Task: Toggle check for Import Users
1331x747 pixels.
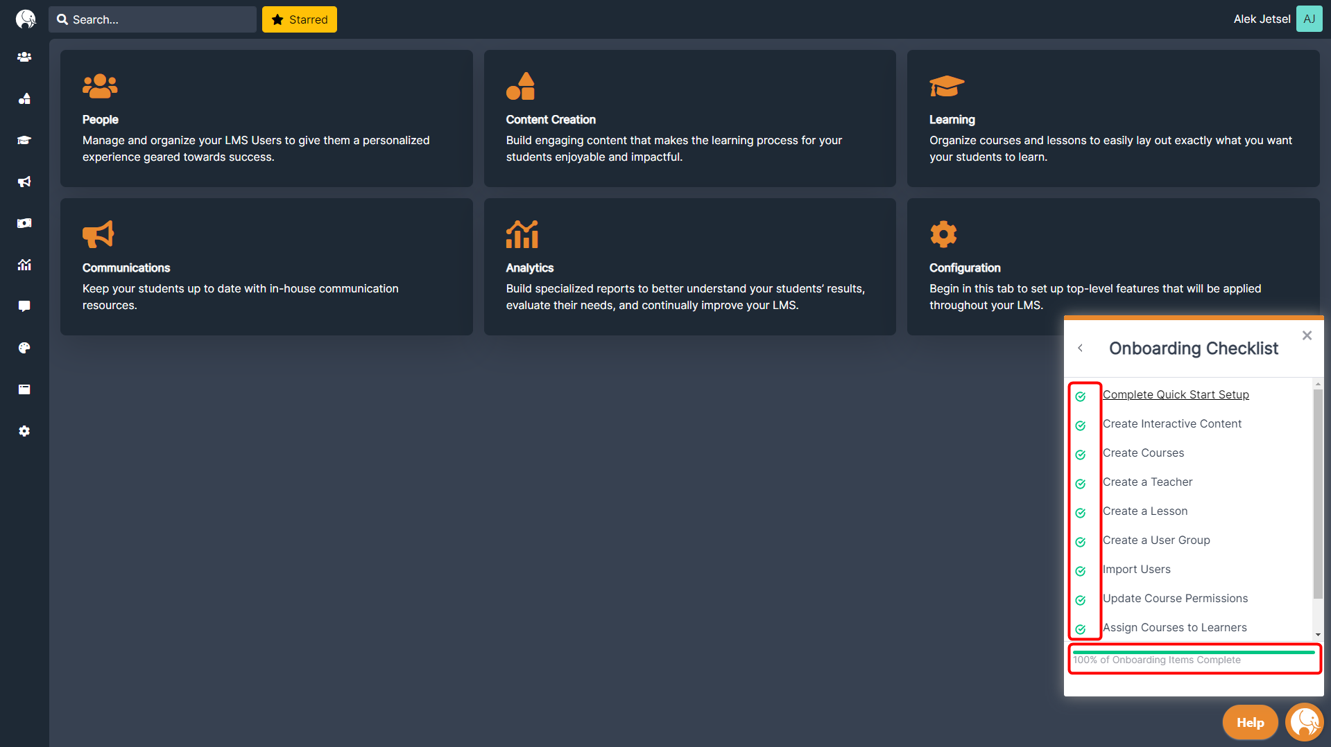Action: coord(1081,571)
